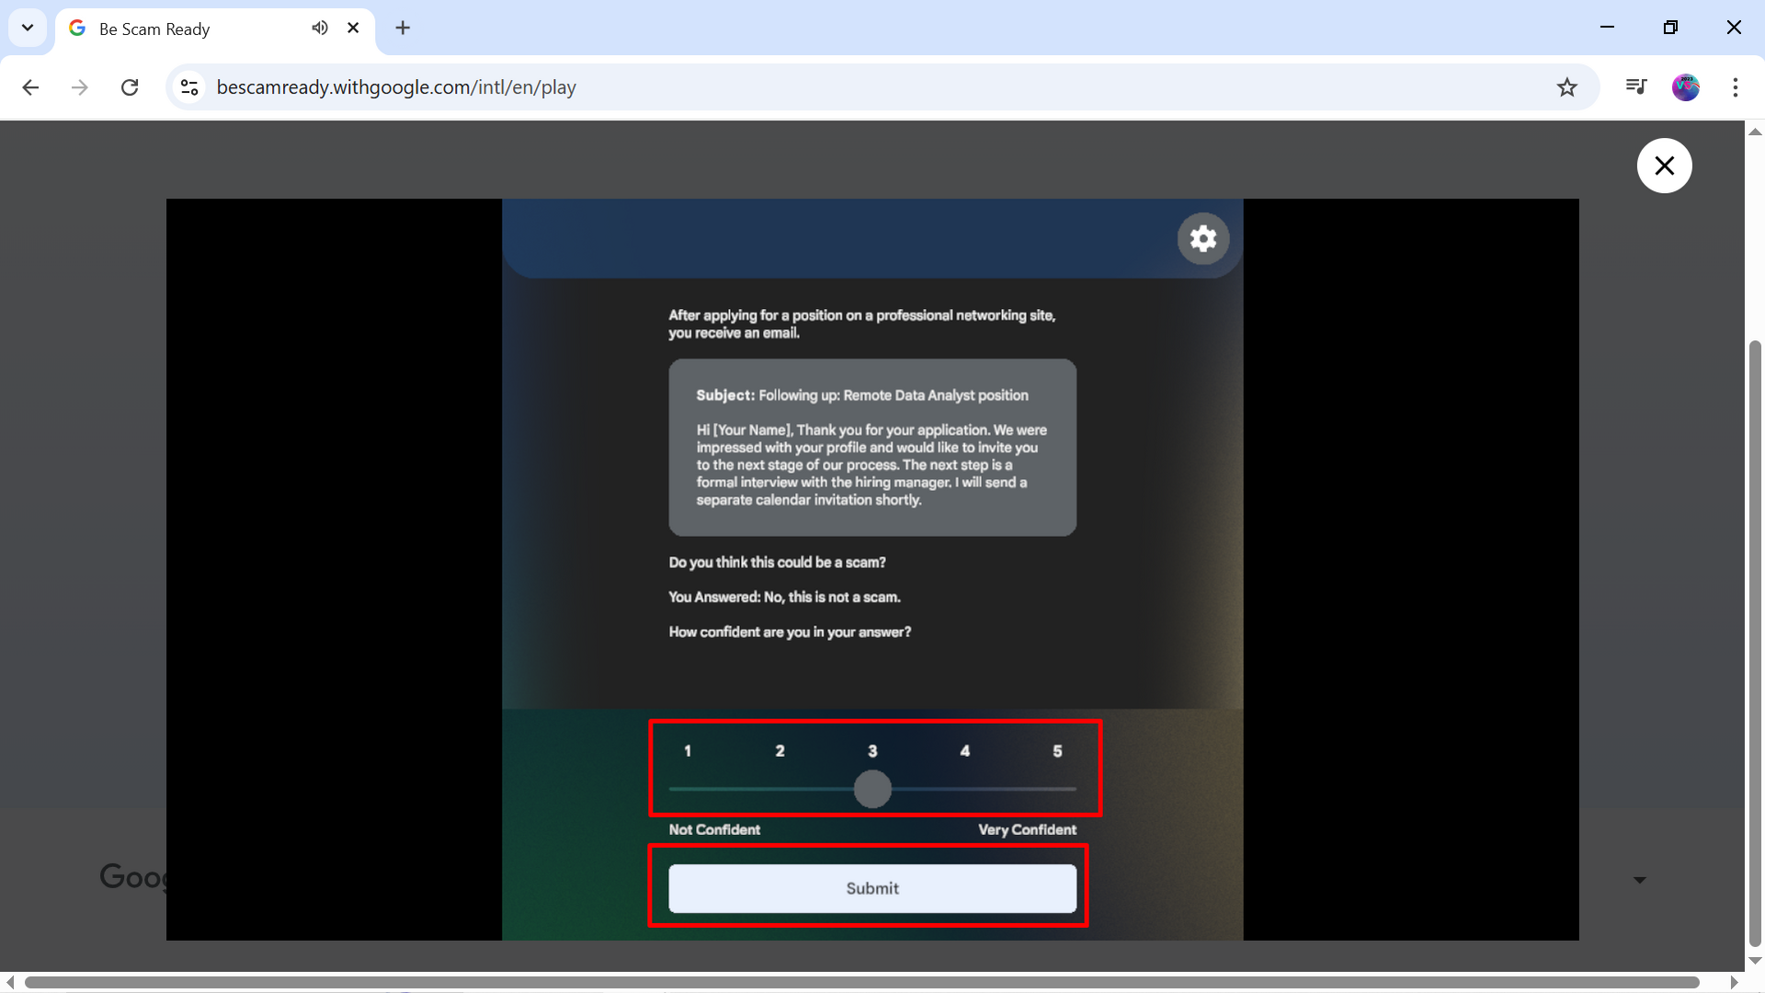Open the tab search dropdown chevron
Screen dimensions: 1765x993
coord(28,28)
